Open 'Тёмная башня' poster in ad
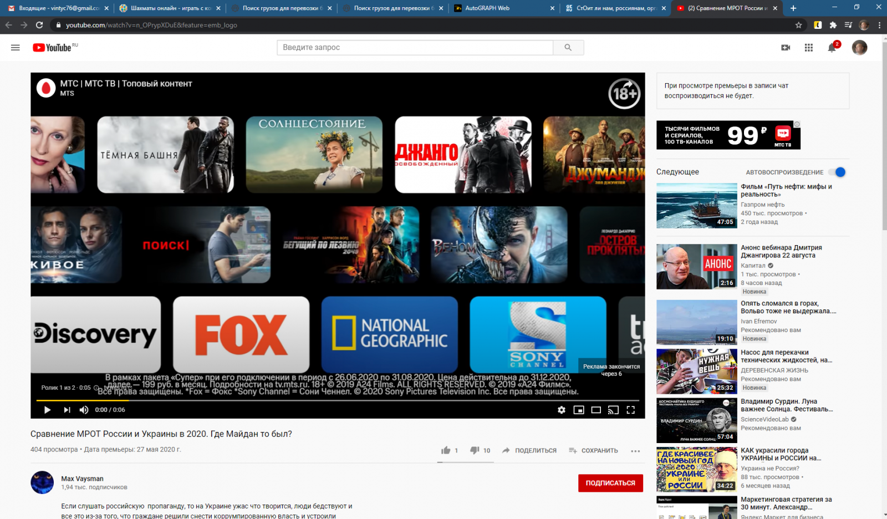887x519 pixels. click(165, 155)
